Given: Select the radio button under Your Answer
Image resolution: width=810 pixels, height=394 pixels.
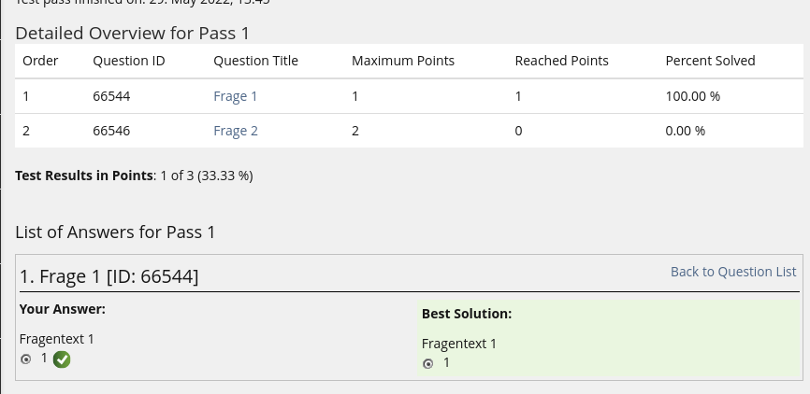Looking at the screenshot, I should [x=25, y=359].
